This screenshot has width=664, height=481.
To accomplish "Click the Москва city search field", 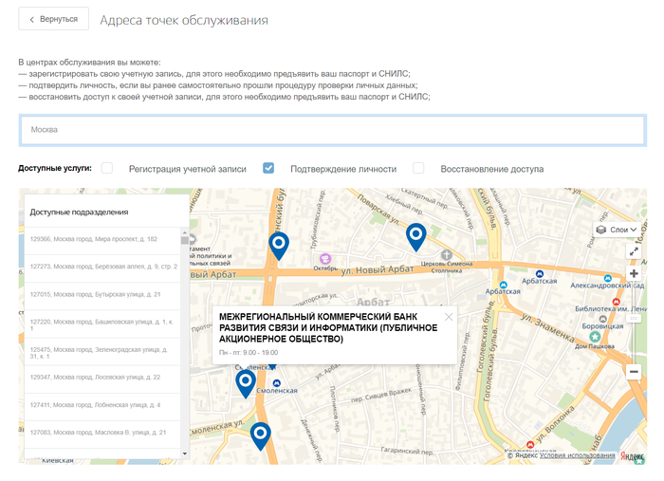I will 332,130.
